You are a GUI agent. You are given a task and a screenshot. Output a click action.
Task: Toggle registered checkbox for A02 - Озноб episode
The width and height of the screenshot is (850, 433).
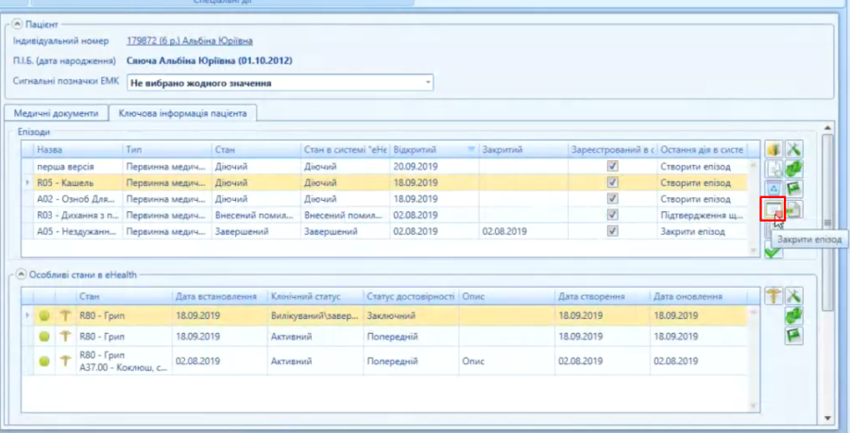(613, 199)
